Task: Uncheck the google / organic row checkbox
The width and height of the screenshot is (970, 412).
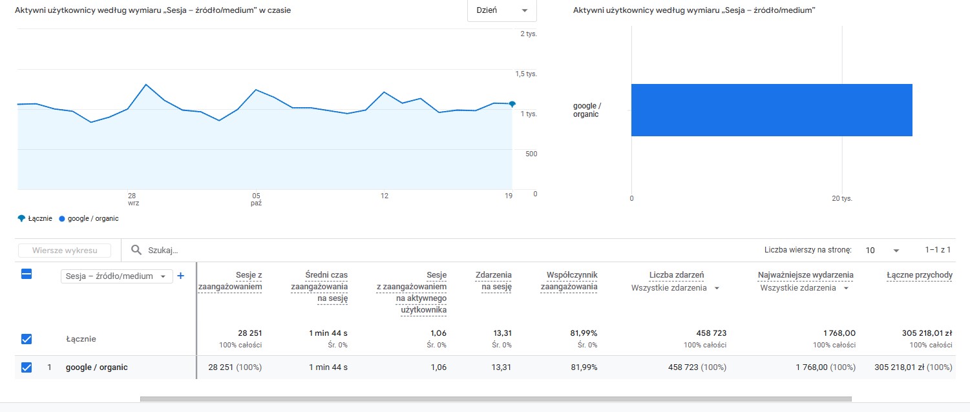Action: [26, 367]
